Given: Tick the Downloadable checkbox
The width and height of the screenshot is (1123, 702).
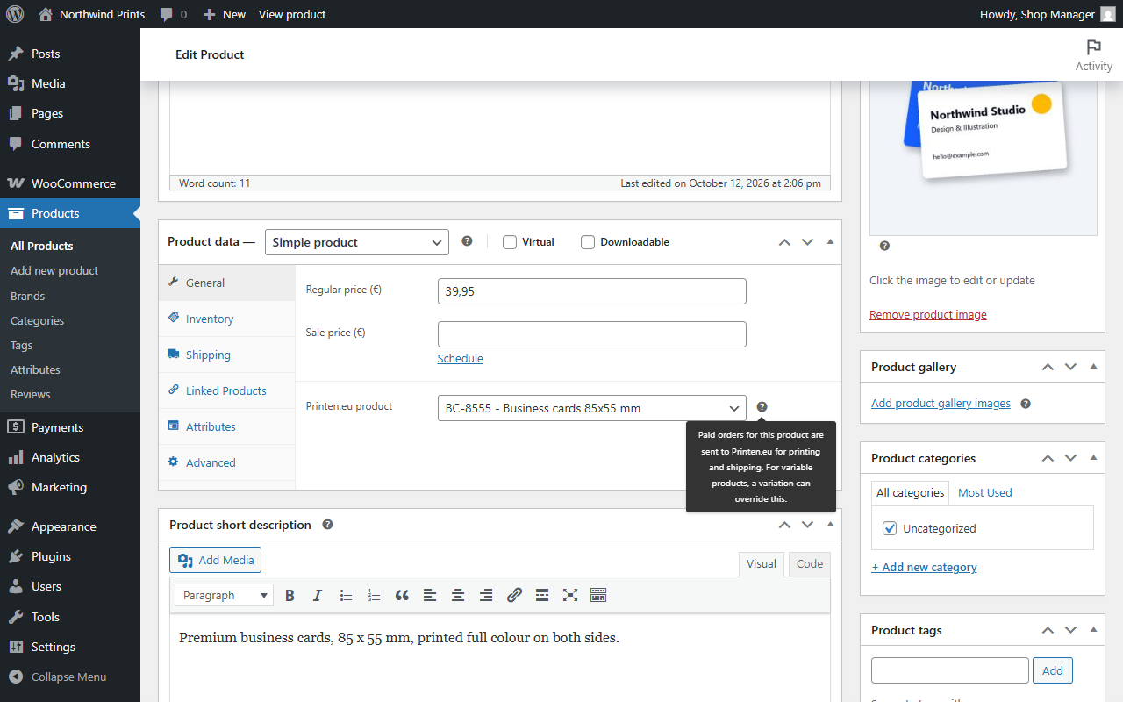Looking at the screenshot, I should (588, 242).
